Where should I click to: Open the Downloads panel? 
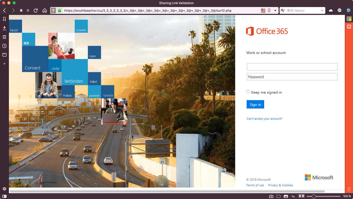[x=4, y=28]
